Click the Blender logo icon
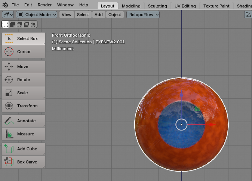The image size is (252, 181). tap(4, 5)
